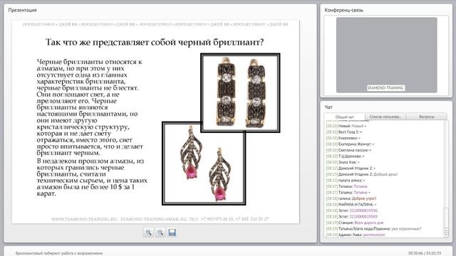Click Адамас-Эква's message 'распечатали'
This screenshot has height=256, width=456.
(356, 235)
